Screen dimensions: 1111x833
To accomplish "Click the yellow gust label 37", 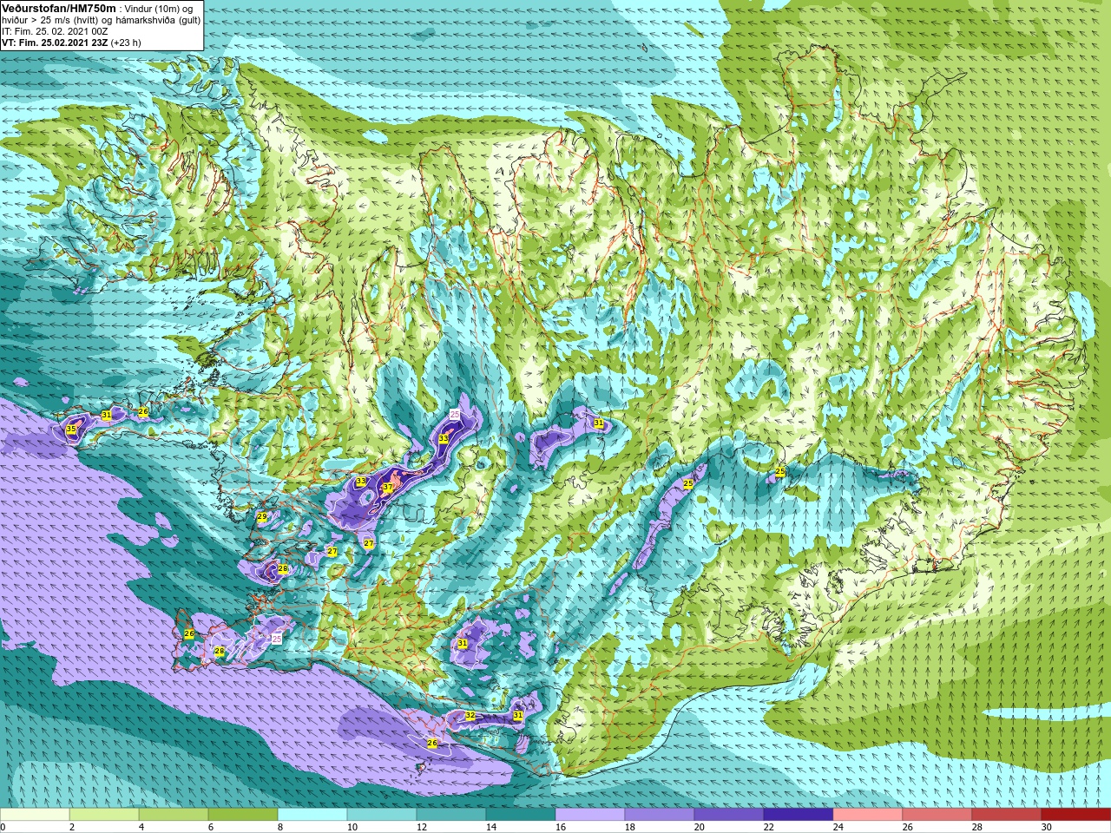I will tap(387, 489).
